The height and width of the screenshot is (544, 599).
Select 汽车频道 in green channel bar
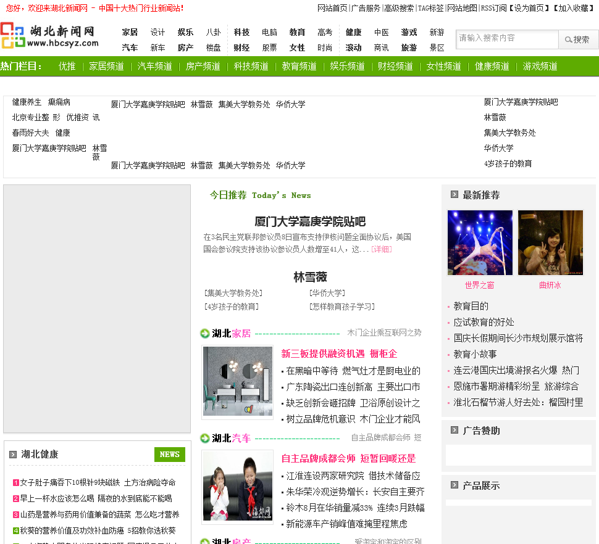click(155, 66)
